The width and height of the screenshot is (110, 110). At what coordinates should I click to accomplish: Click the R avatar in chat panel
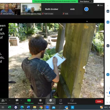(x=108, y=75)
